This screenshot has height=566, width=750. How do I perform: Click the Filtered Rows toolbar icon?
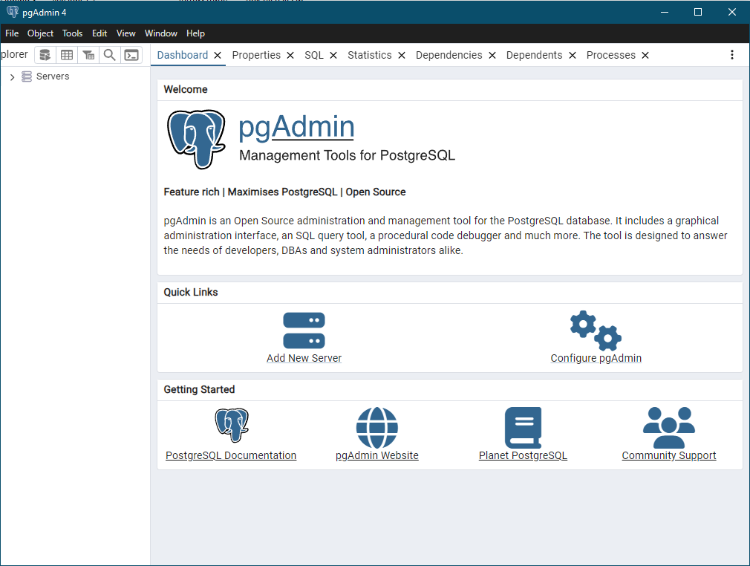tap(88, 55)
